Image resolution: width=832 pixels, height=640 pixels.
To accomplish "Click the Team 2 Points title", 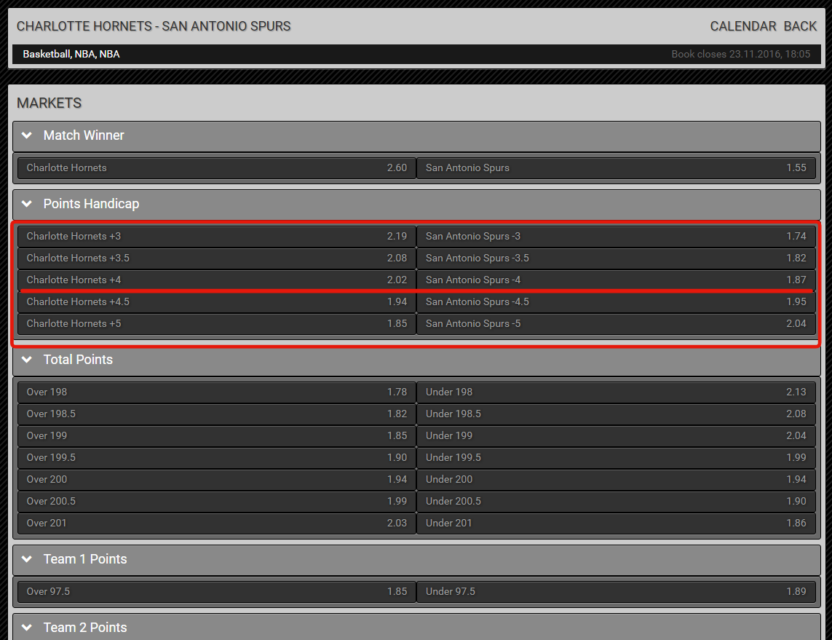I will tap(85, 628).
